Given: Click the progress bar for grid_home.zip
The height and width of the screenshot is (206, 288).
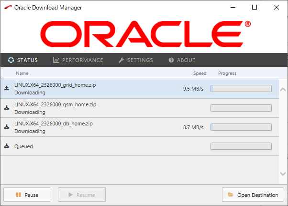Looking at the screenshot, I should [241, 88].
